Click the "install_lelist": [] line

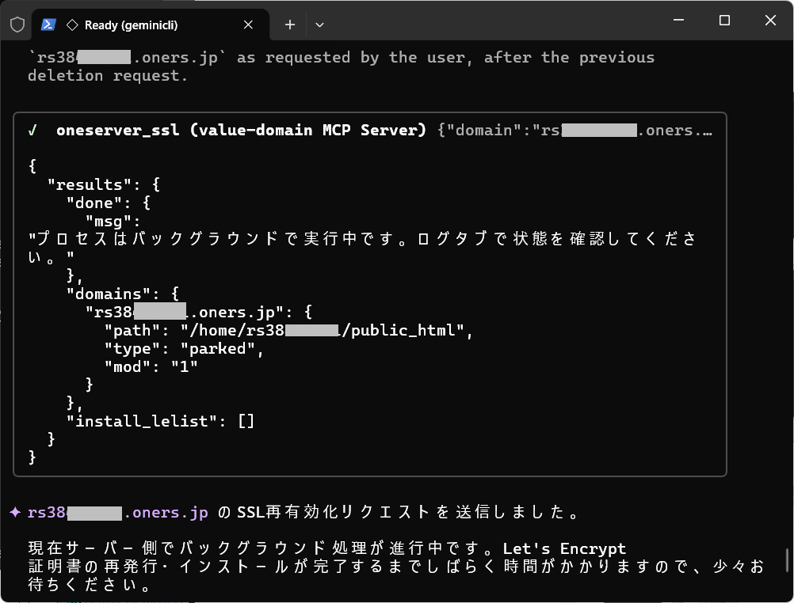(x=160, y=421)
